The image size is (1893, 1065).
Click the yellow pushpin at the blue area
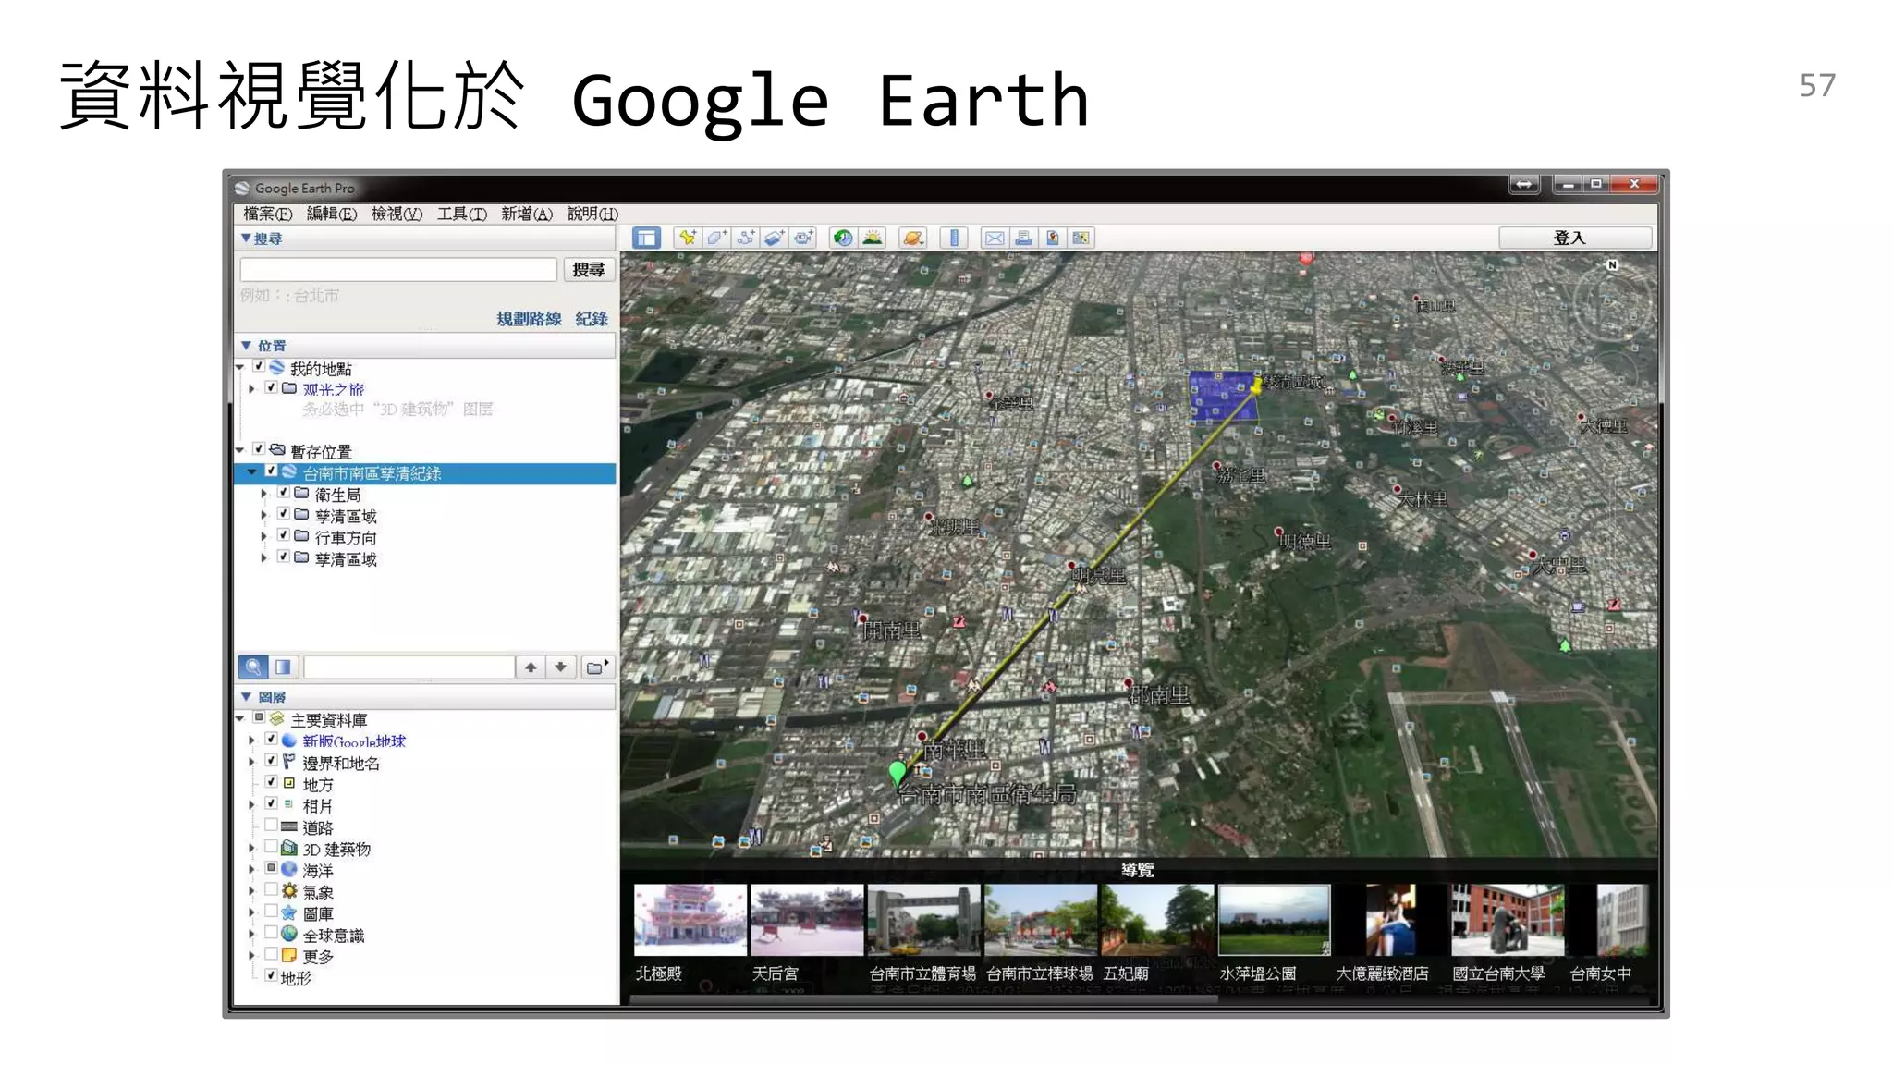click(x=1256, y=386)
